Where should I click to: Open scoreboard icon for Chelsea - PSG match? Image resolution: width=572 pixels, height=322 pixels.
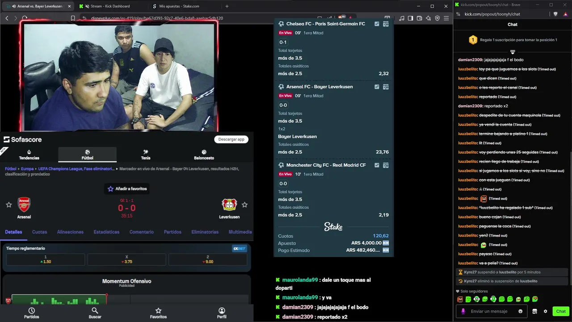click(x=386, y=24)
